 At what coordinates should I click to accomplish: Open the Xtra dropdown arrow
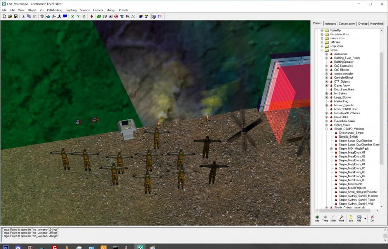pos(365,218)
